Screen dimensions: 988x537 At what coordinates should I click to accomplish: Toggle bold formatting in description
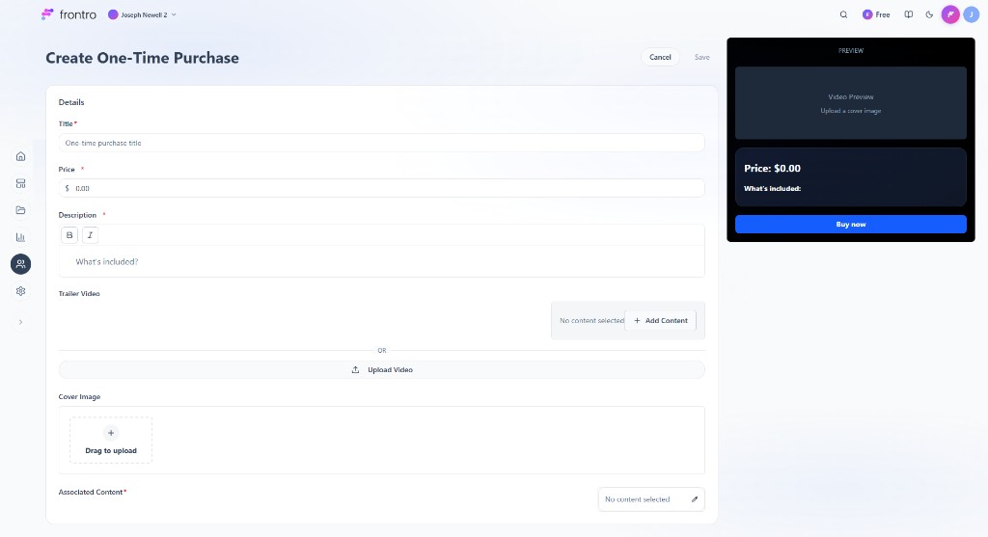tap(69, 235)
